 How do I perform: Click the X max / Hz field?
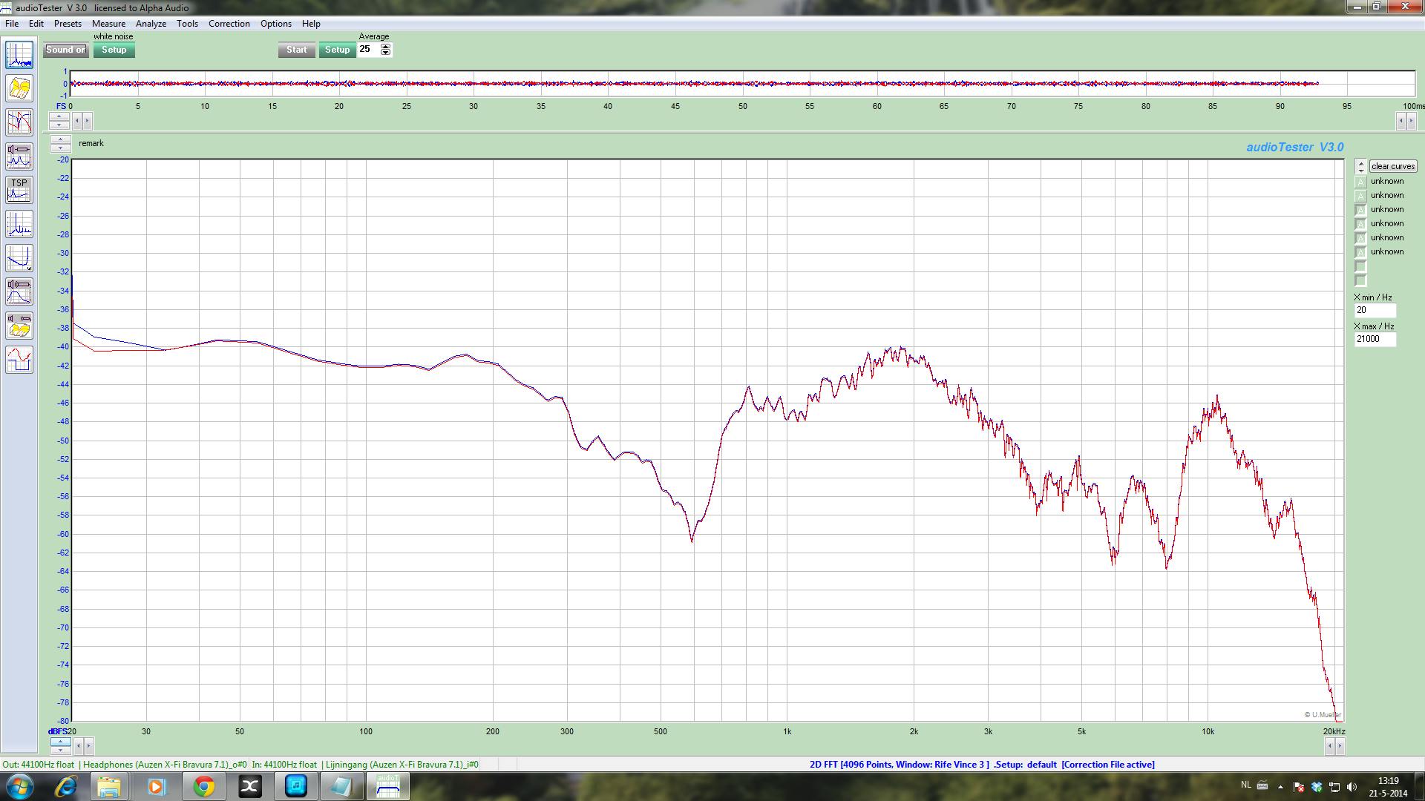1375,339
